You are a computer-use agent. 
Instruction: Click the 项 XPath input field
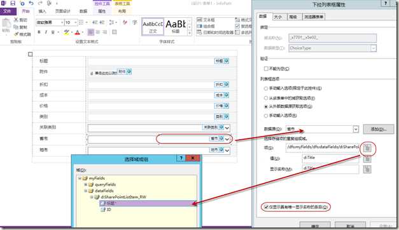click(x=323, y=147)
